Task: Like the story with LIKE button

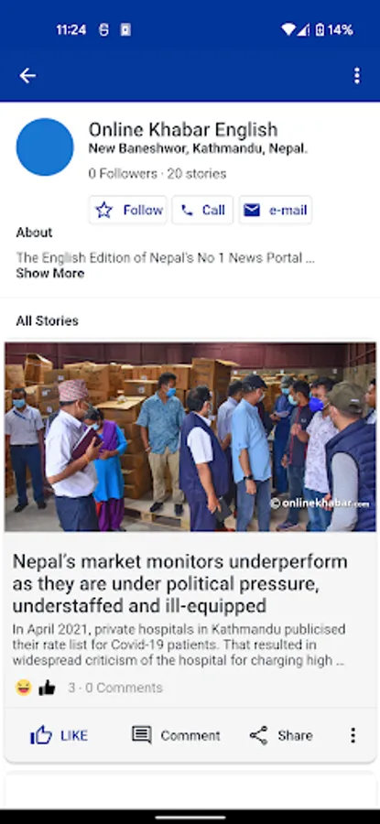Action: [59, 735]
